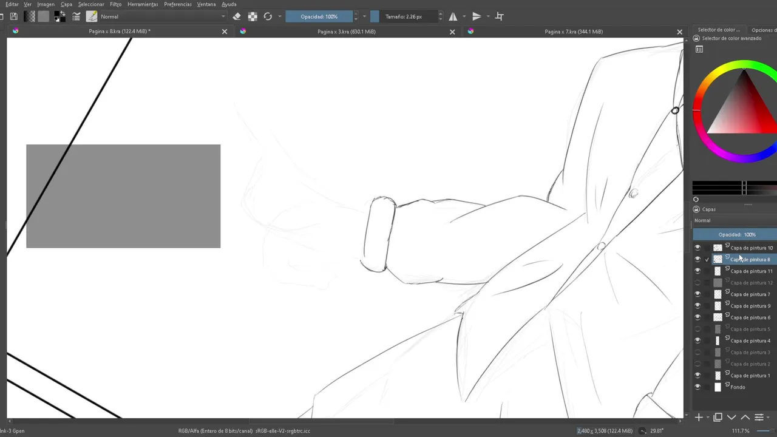Show hidden layer Capa de pintura 12
Viewport: 777px width, 437px height.
point(697,283)
